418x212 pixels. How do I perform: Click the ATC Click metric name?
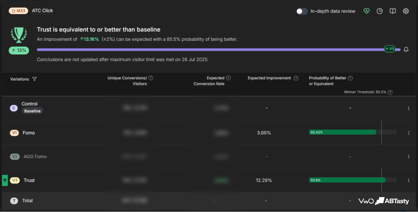[42, 11]
